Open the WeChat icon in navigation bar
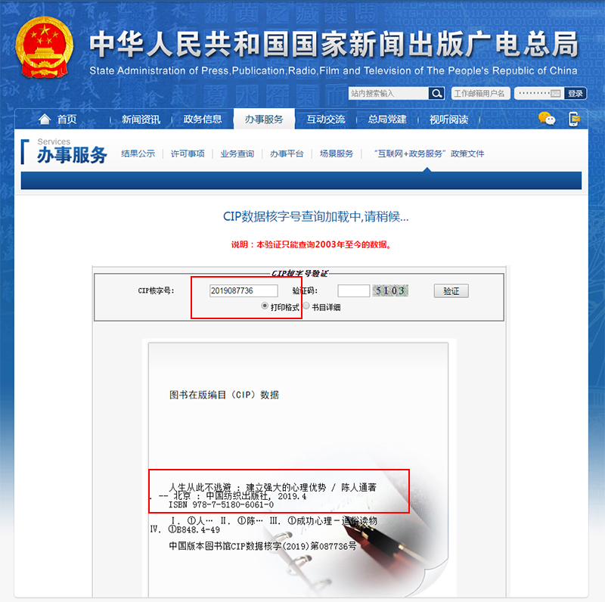Viewport: 605px width, 602px height. pyautogui.click(x=546, y=119)
